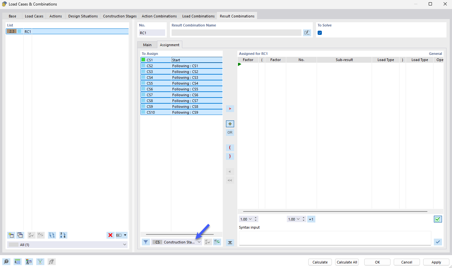The width and height of the screenshot is (452, 268).
Task: Confirm with the OK button
Action: pos(378,262)
